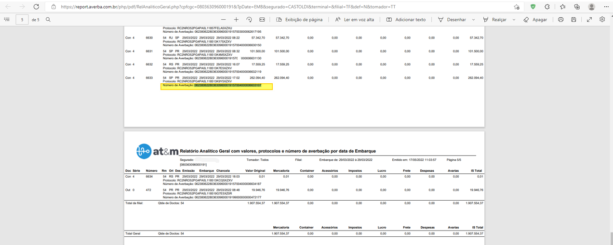Reload the page with refresh icon

[36, 7]
